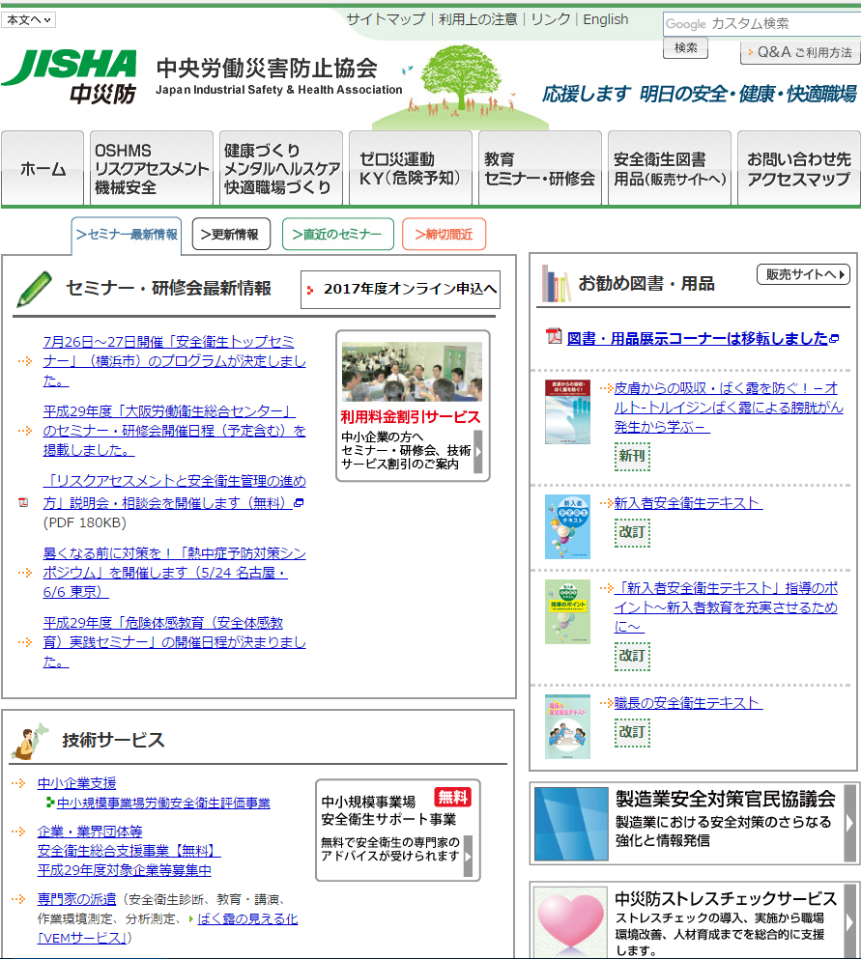861x959 pixels.
Task: Click the PDF icon beside 図書・用品展示コーナー link
Action: coord(554,336)
